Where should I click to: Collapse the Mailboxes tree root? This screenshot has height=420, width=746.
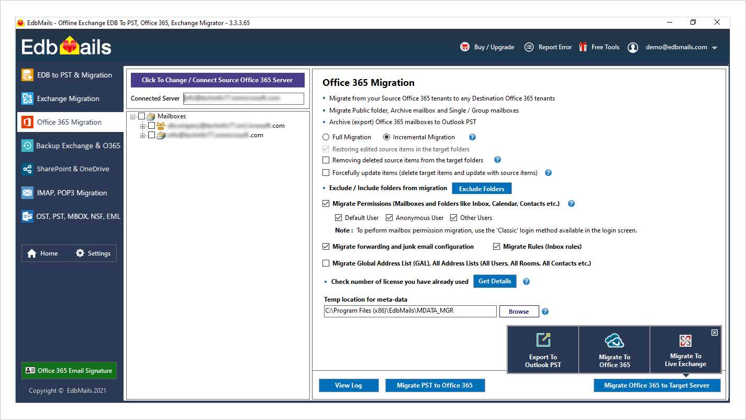(133, 116)
